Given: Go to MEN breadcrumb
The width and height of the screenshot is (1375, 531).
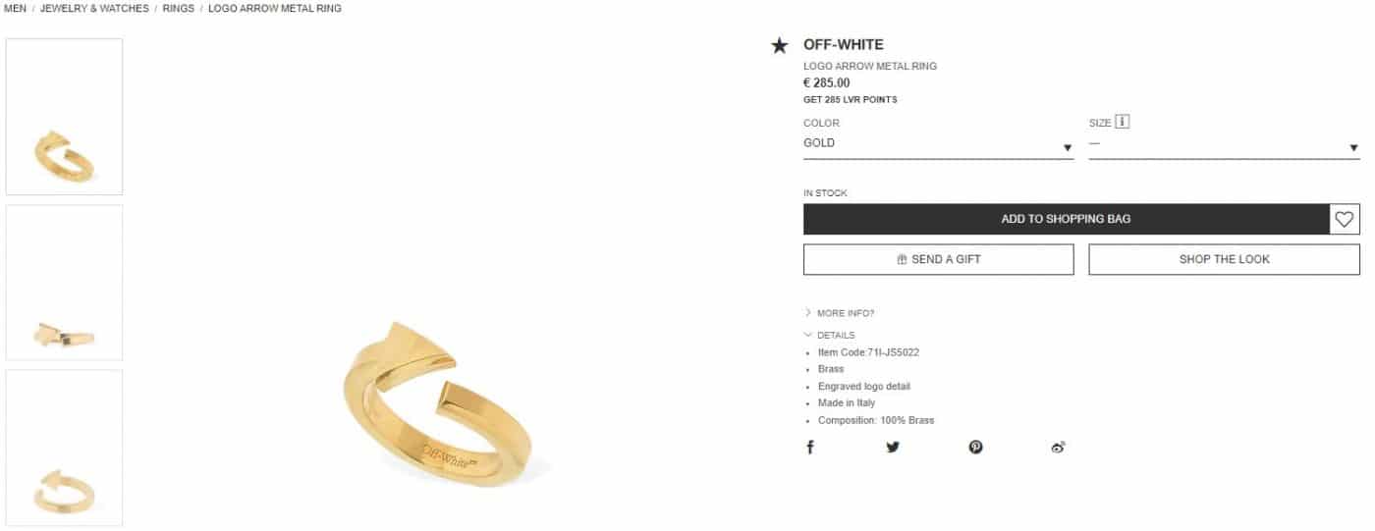Looking at the screenshot, I should point(15,8).
